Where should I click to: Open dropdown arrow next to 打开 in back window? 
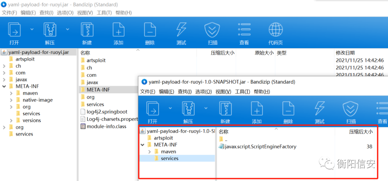coord(32,29)
